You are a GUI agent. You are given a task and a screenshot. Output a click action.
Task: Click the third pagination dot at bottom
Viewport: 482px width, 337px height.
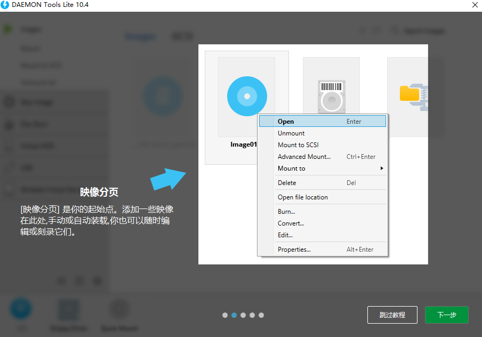[243, 315]
